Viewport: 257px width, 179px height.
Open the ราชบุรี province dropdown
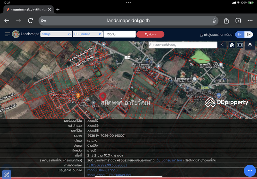point(56,34)
